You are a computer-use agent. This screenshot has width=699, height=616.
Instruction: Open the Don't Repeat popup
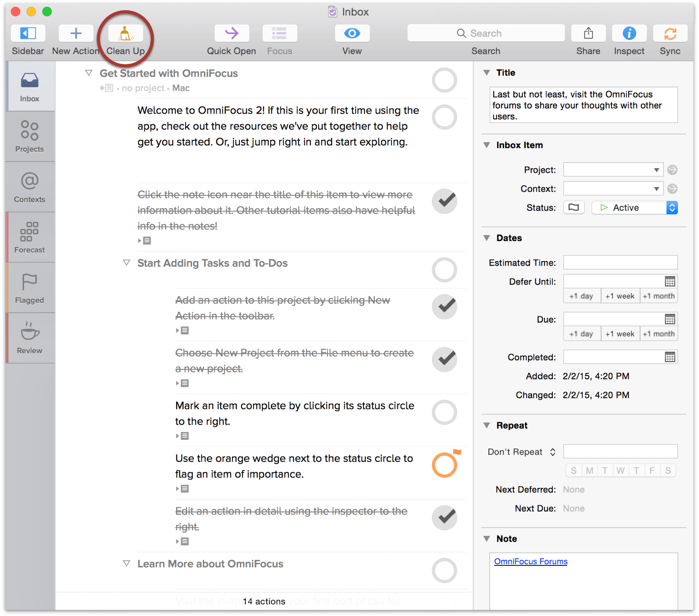[521, 452]
